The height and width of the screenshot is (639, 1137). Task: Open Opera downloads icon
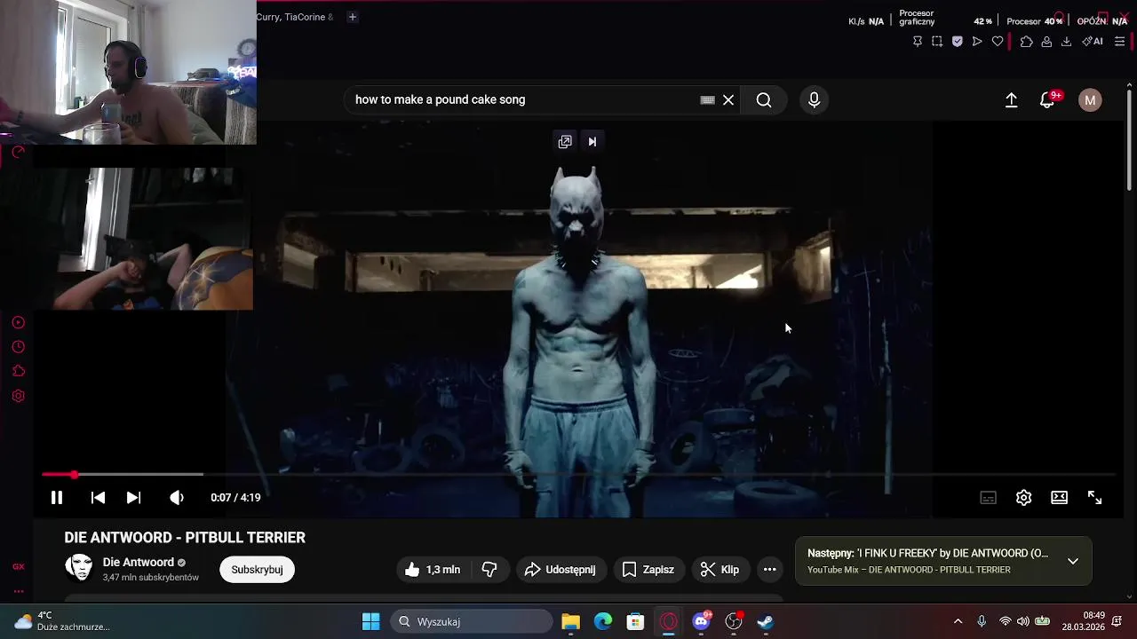tap(1066, 41)
